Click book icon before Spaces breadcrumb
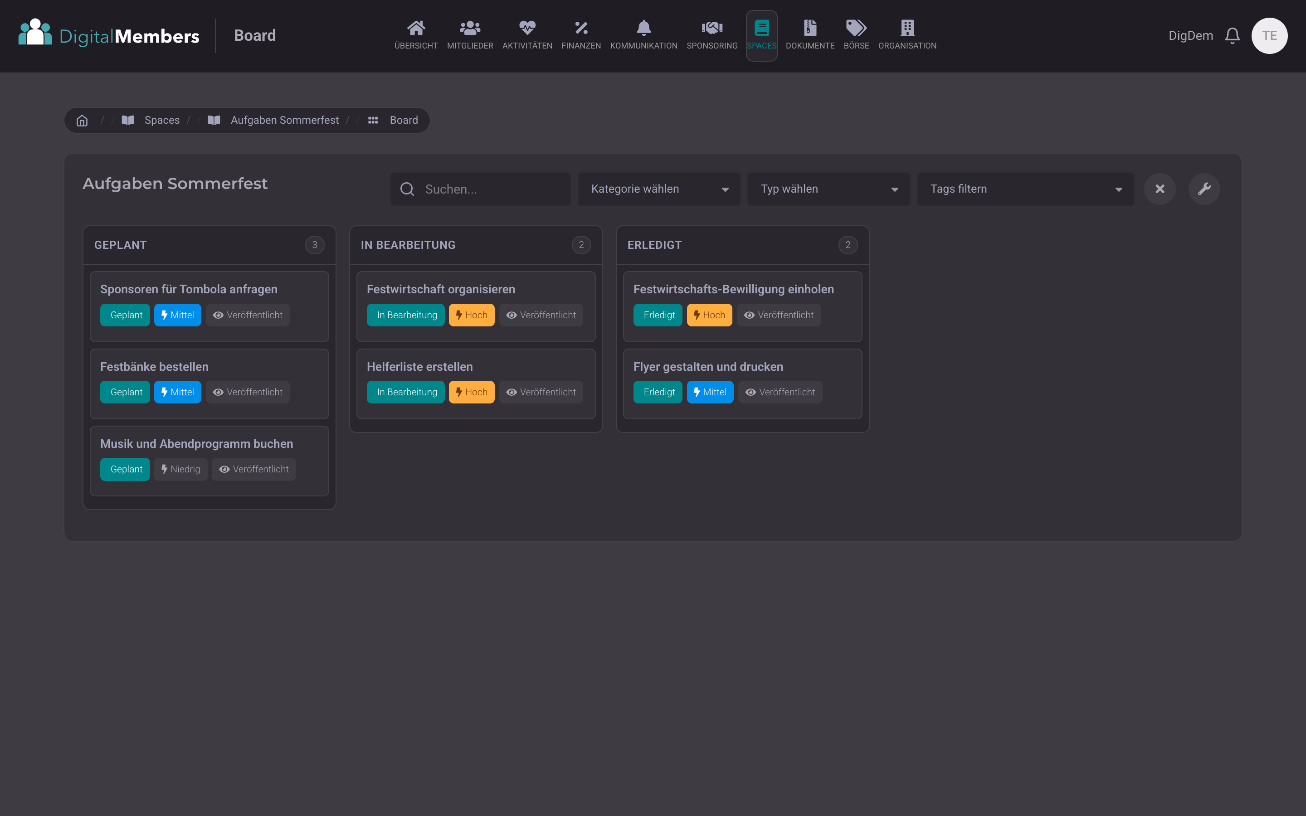 point(128,120)
